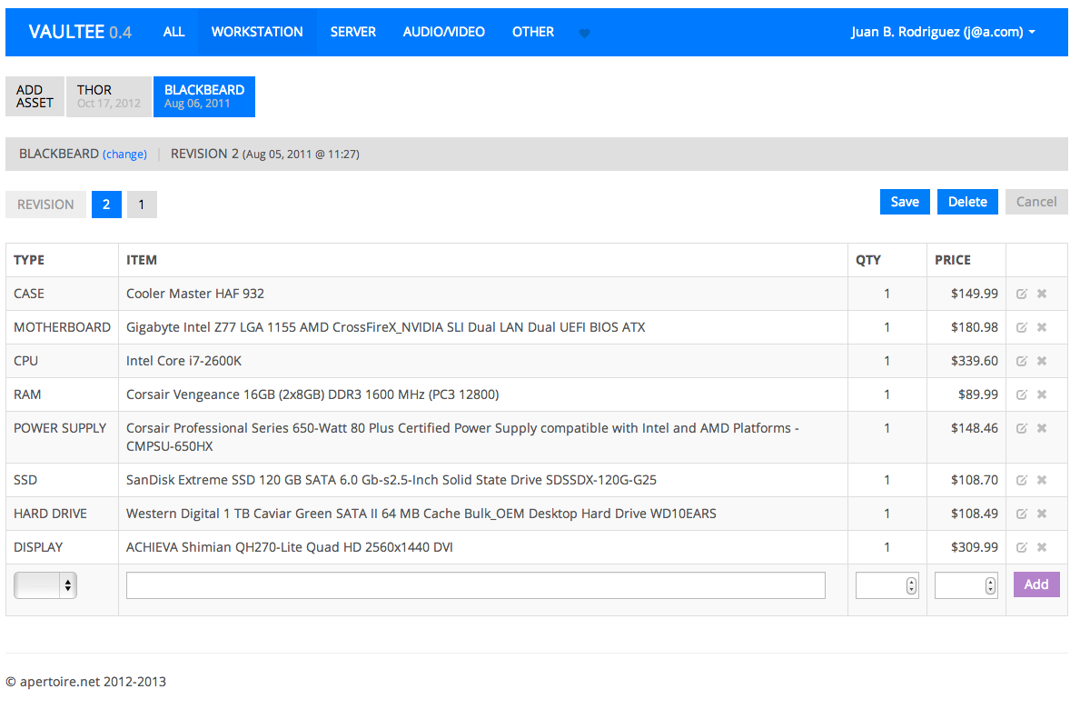This screenshot has width=1080, height=709.
Task: Click the SanDisk Extreme SSD item text
Action: point(391,480)
